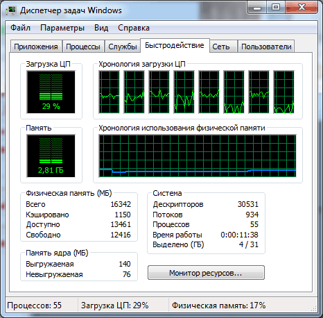This screenshot has width=323, height=318.
Task: Open the Вид menu
Action: [x=101, y=28]
